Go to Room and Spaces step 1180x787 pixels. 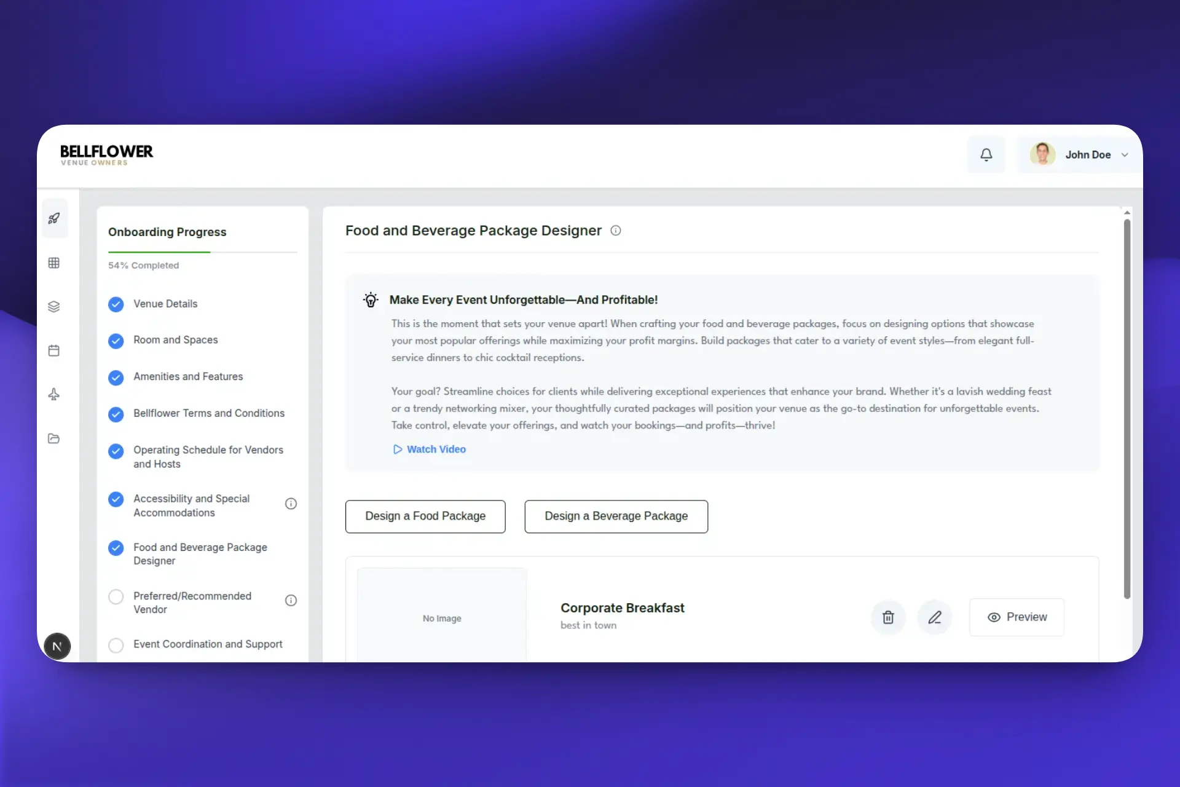click(175, 340)
